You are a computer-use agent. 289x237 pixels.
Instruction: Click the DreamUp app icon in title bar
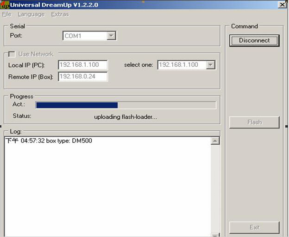point(5,5)
